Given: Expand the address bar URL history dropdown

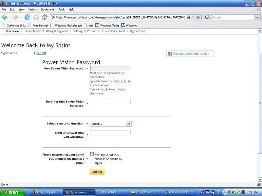Looking at the screenshot, I should (193, 17).
